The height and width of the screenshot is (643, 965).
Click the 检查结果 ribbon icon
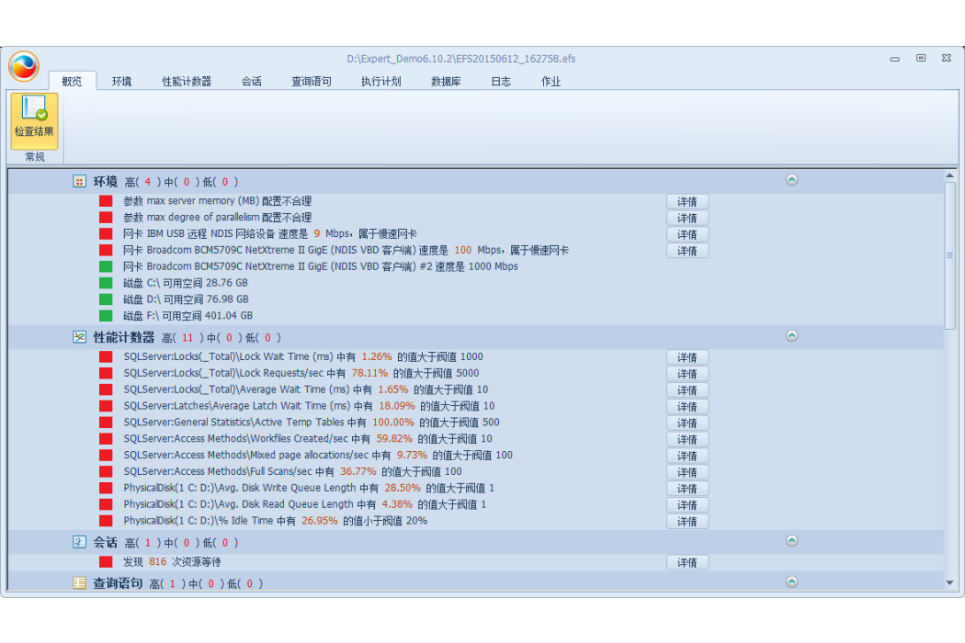tap(34, 120)
